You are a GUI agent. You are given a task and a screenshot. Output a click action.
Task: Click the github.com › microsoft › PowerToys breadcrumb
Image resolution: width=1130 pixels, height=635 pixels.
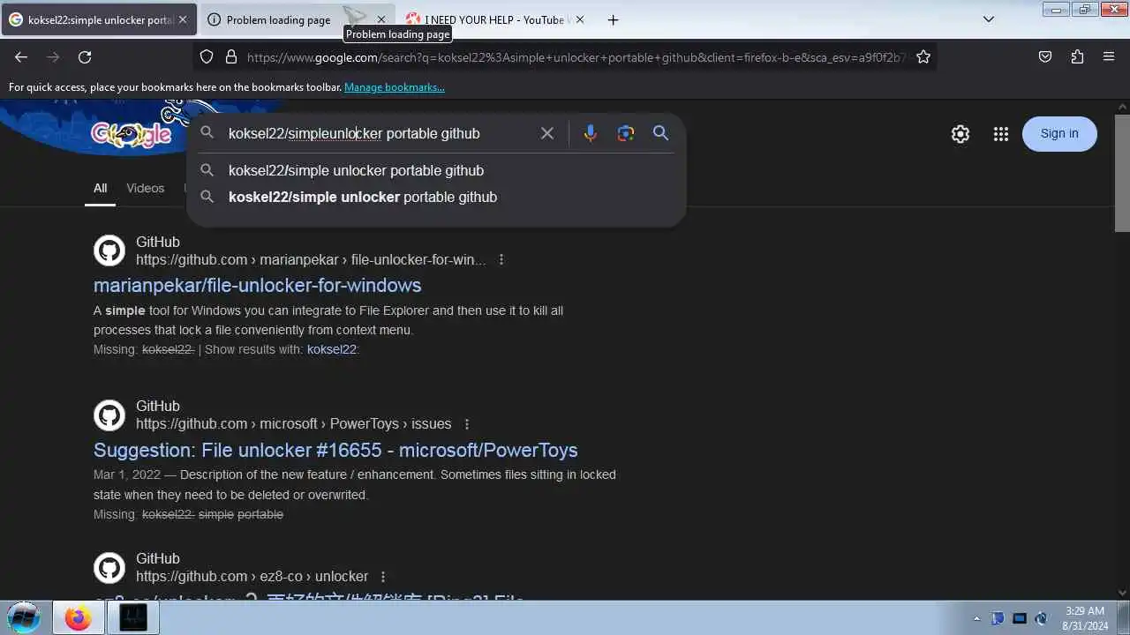[x=293, y=423]
